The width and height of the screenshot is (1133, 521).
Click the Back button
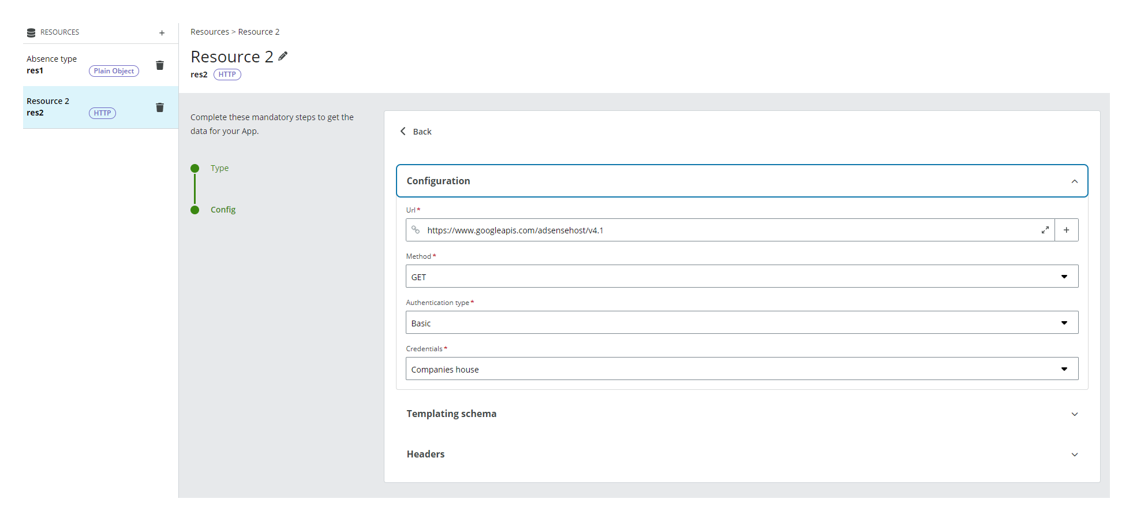coord(422,131)
